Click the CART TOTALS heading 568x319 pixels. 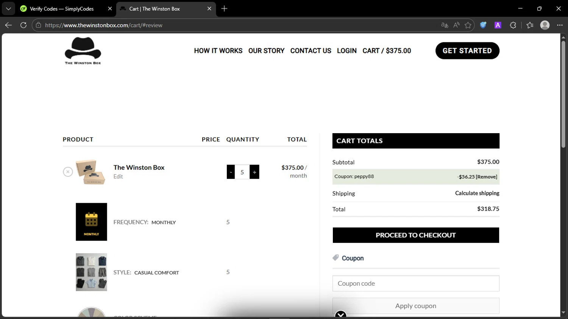coord(359,141)
